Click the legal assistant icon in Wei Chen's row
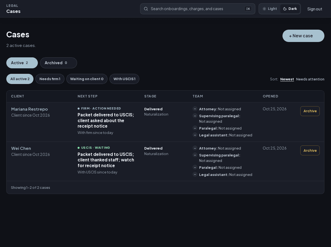The height and width of the screenshot is (247, 331). (x=195, y=174)
